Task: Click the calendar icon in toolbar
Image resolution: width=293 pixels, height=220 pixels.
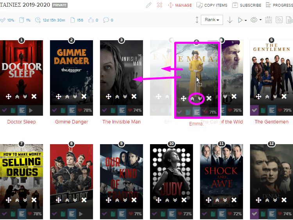Action: (268, 20)
